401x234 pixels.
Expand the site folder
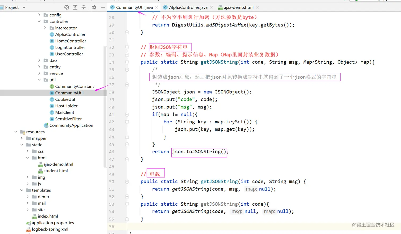pyautogui.click(x=28, y=210)
